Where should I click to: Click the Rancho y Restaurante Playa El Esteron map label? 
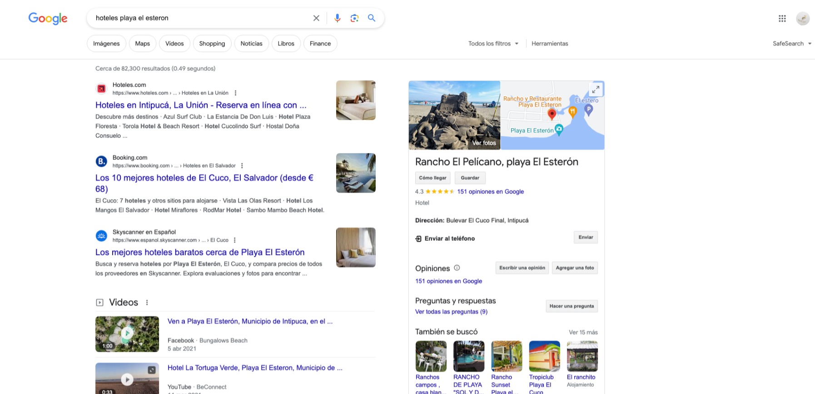click(x=532, y=101)
